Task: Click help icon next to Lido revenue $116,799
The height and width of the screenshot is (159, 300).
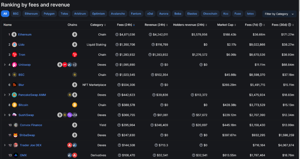Action: click(x=153, y=45)
